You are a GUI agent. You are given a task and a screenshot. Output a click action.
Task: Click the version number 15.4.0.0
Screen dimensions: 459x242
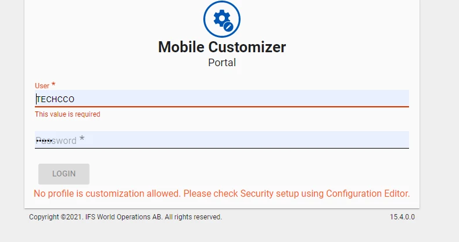(x=402, y=217)
